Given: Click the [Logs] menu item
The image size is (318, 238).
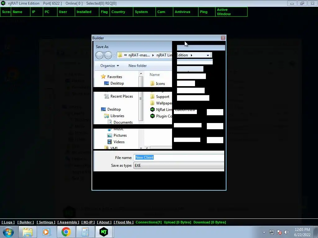Looking at the screenshot, I should coord(8,222).
